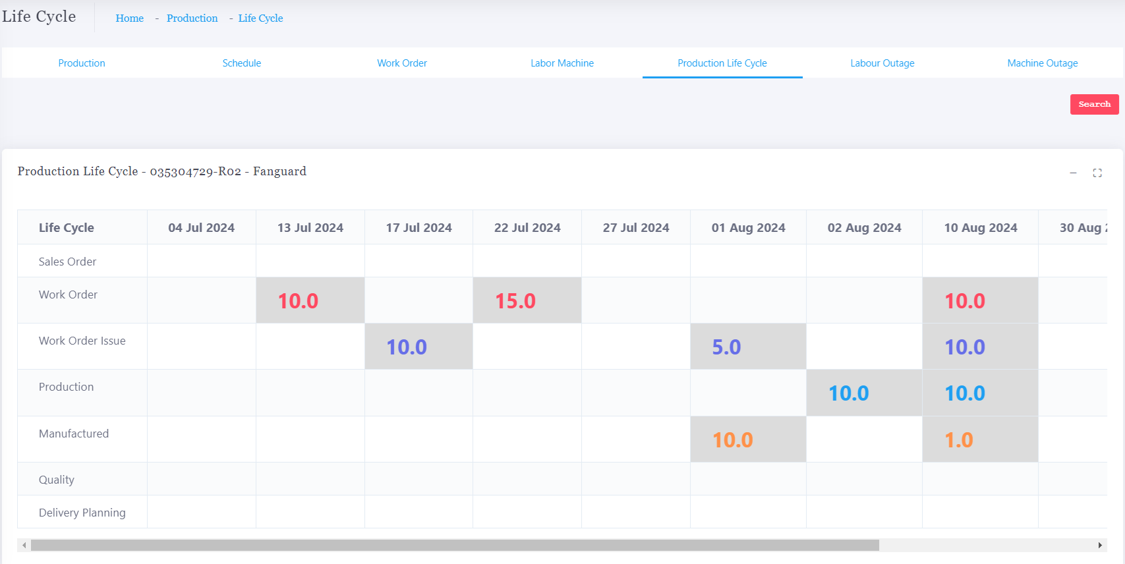
Task: Click the 04 Jul 2024 column header
Action: (x=202, y=227)
